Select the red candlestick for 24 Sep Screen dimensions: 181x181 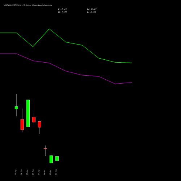tap(22, 125)
